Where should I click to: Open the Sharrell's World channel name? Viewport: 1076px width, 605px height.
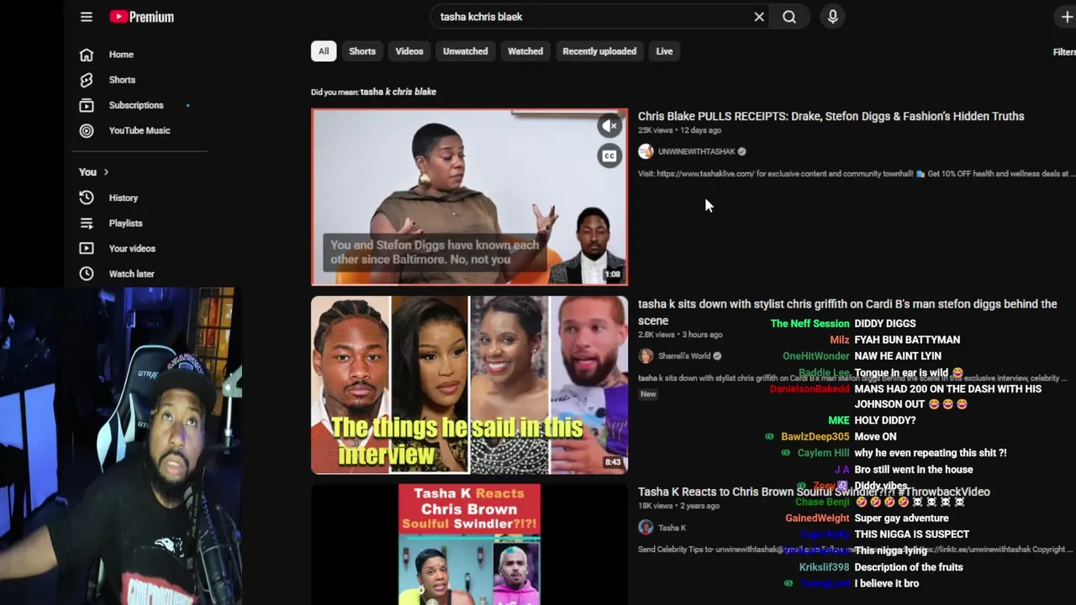coord(684,356)
